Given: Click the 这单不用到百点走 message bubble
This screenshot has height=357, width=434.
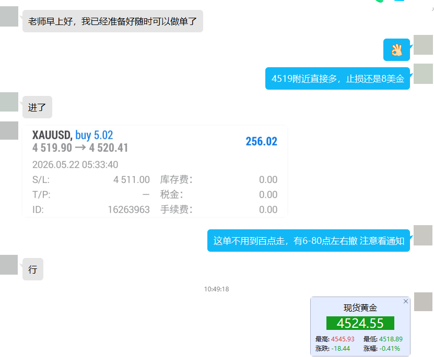Looking at the screenshot, I should coord(309,241).
